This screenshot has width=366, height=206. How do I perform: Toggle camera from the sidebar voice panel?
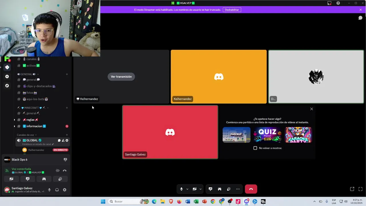point(11,179)
